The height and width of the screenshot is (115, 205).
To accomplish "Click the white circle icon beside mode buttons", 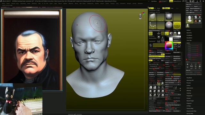I will coord(179,33).
